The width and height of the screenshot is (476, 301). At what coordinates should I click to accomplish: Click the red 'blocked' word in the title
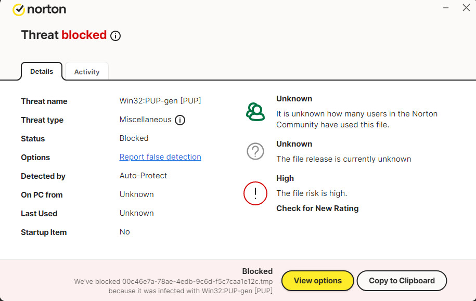(84, 35)
